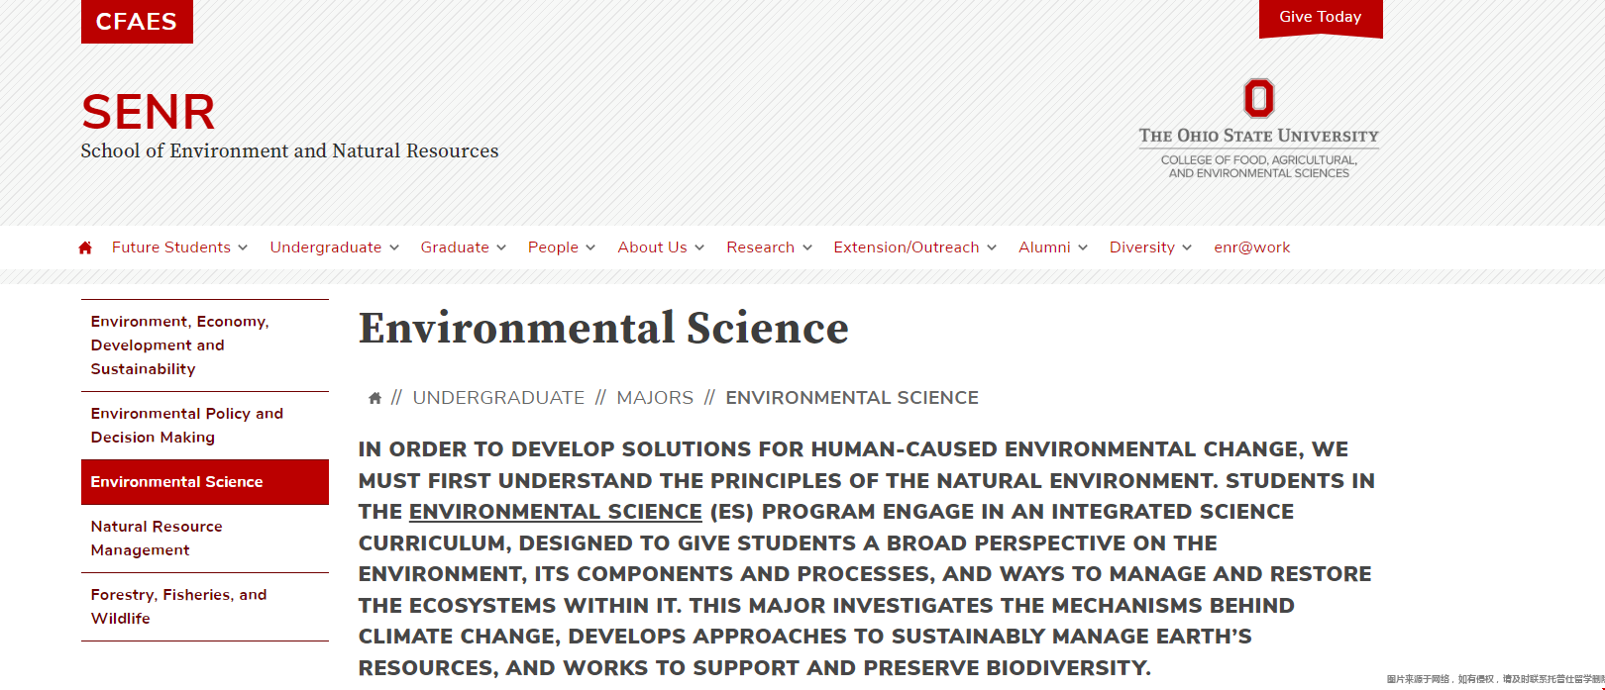Click the CFAES red badge
This screenshot has width=1605, height=690.
pyautogui.click(x=137, y=22)
